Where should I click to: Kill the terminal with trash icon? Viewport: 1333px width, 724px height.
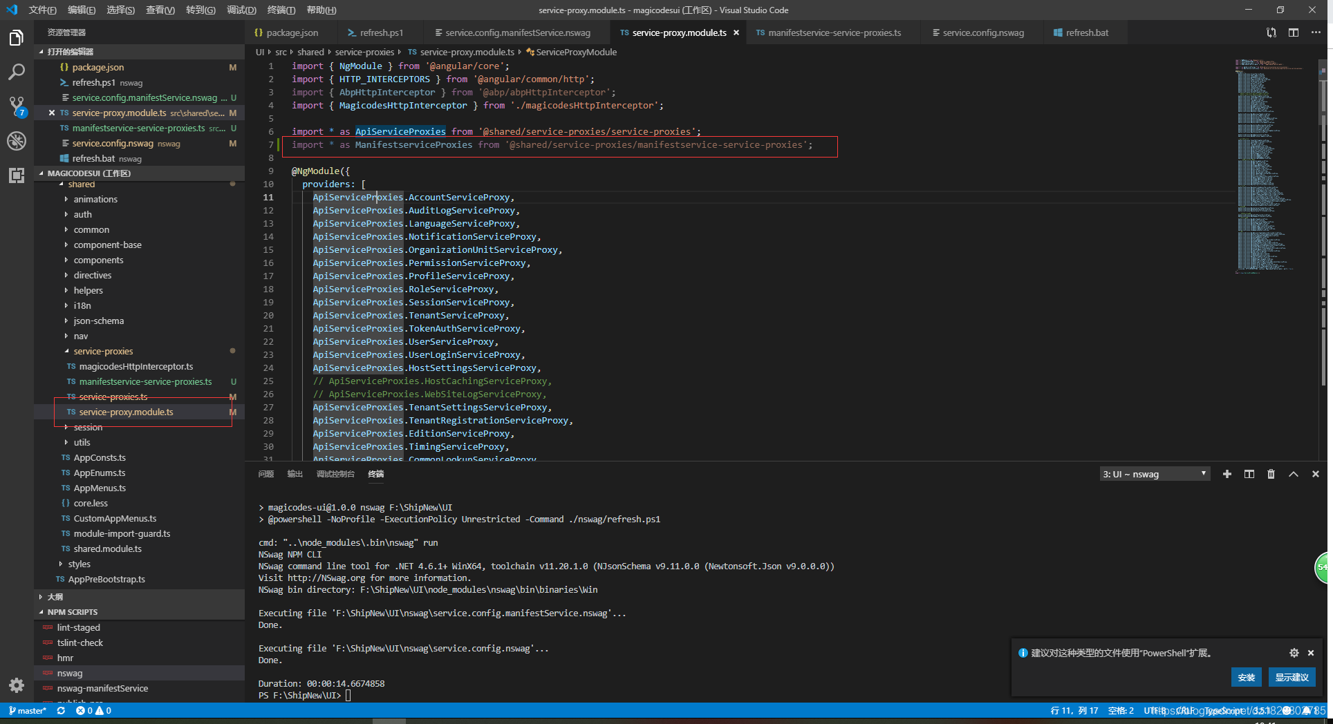click(x=1271, y=474)
